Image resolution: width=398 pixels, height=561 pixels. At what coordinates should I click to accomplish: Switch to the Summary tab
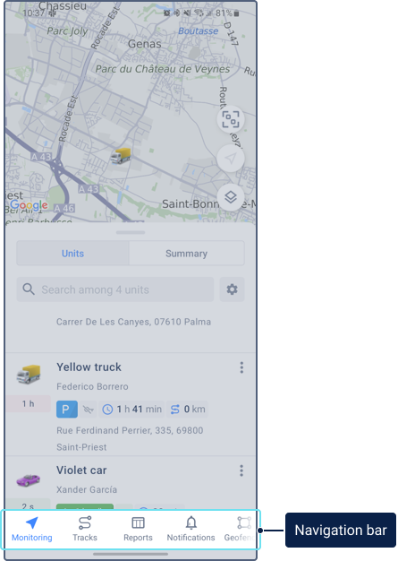click(x=186, y=254)
